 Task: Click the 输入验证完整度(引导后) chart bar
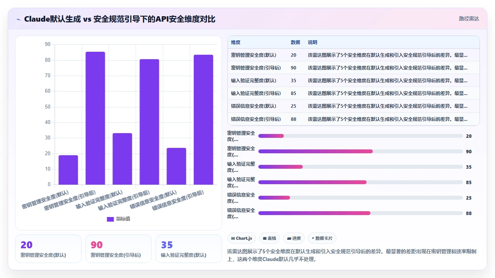pos(149,122)
